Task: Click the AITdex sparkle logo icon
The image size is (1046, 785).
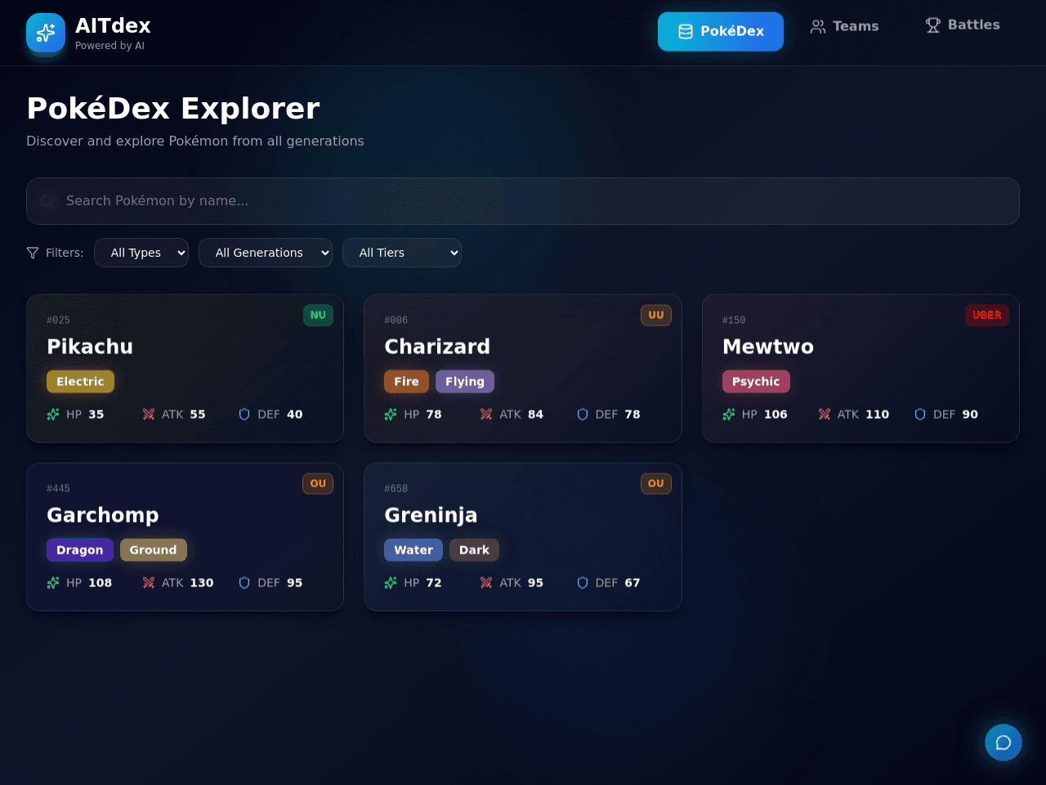Action: [x=46, y=33]
